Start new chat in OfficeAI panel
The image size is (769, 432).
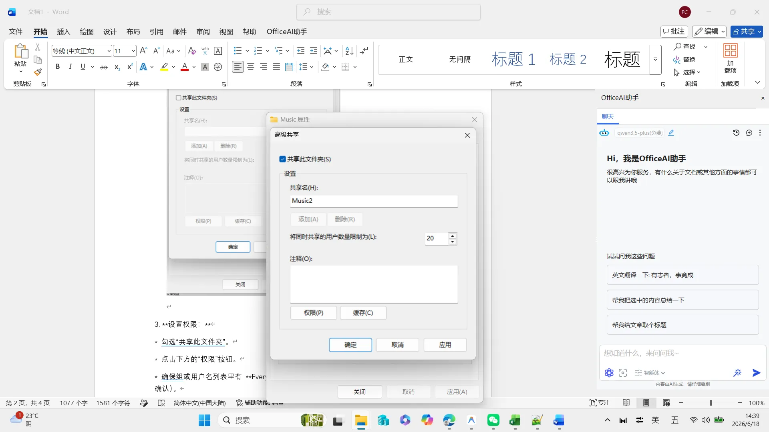coord(749,133)
